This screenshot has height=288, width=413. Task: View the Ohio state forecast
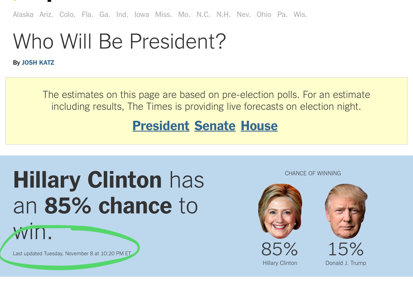pyautogui.click(x=264, y=14)
